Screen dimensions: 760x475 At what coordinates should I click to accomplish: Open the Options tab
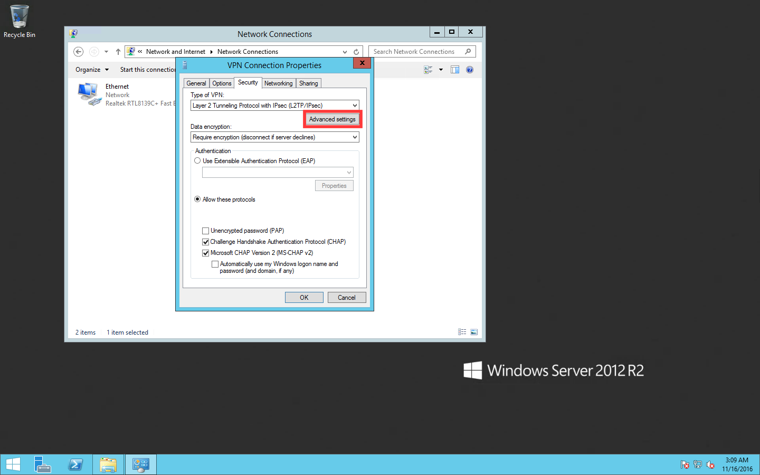pos(222,83)
